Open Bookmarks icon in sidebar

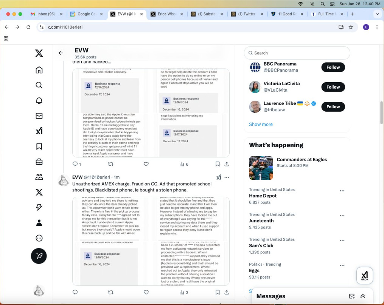39,146
